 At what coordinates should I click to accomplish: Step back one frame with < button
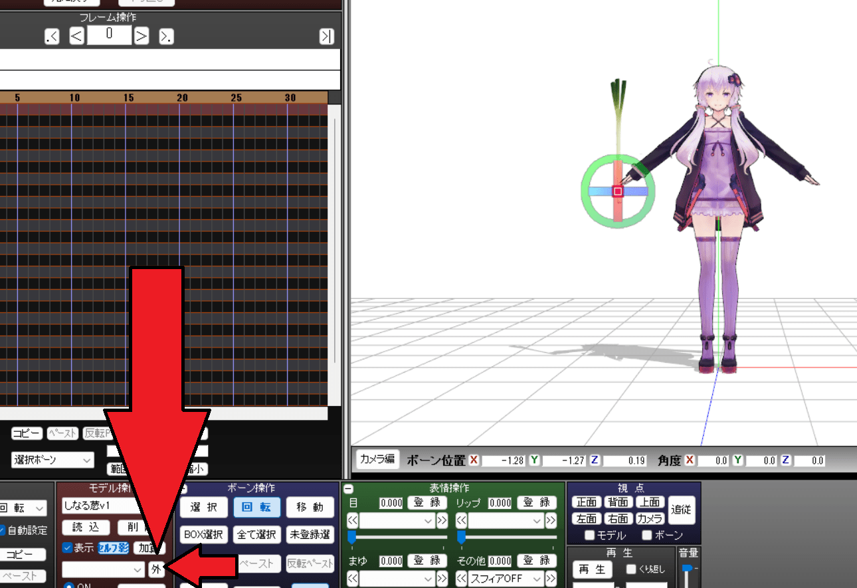click(x=76, y=37)
